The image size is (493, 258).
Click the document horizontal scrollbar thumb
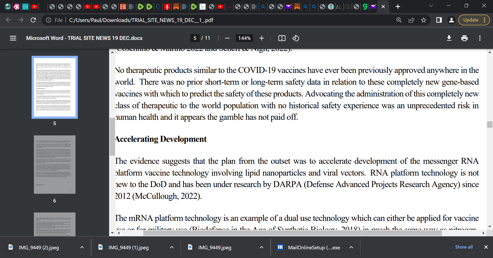[x=292, y=233]
